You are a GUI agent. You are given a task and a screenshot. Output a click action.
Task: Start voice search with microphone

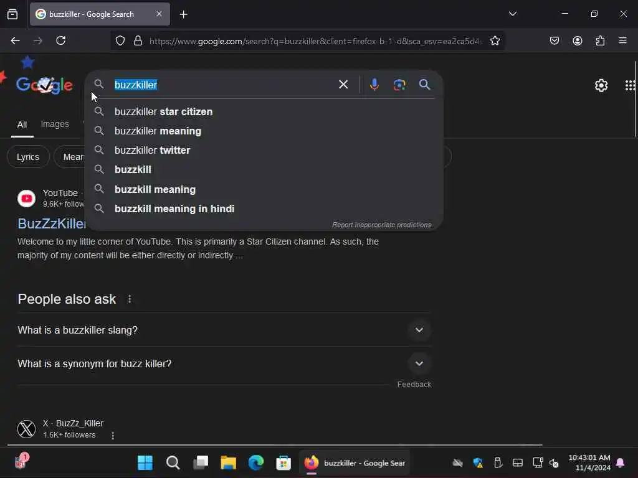[374, 85]
